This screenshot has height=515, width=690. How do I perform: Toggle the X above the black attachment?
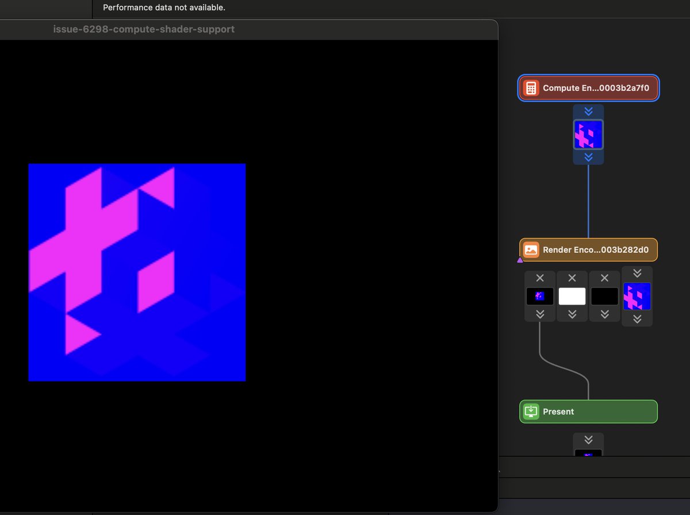point(604,278)
